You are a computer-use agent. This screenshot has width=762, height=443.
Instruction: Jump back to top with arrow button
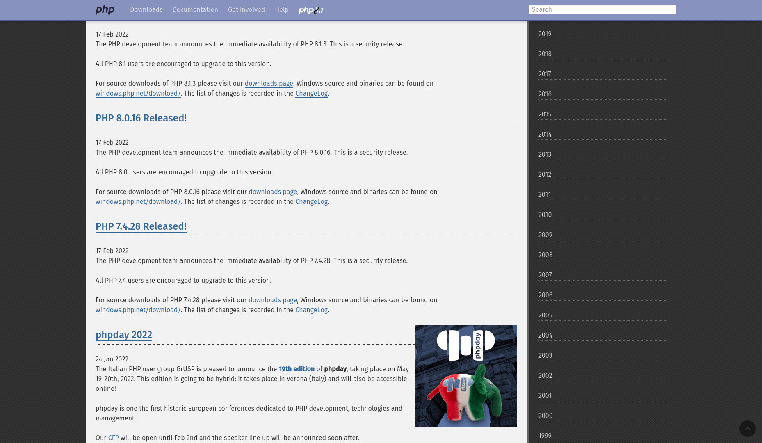coord(747,429)
